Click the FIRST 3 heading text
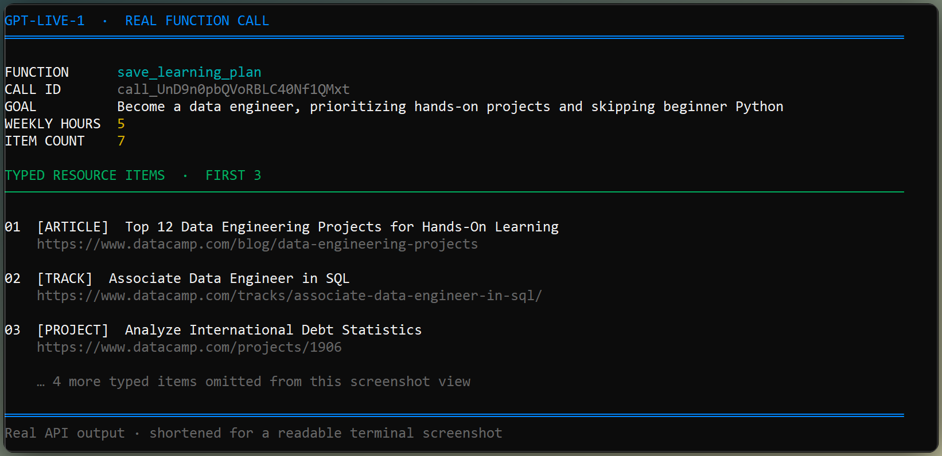942x456 pixels. pyautogui.click(x=233, y=176)
